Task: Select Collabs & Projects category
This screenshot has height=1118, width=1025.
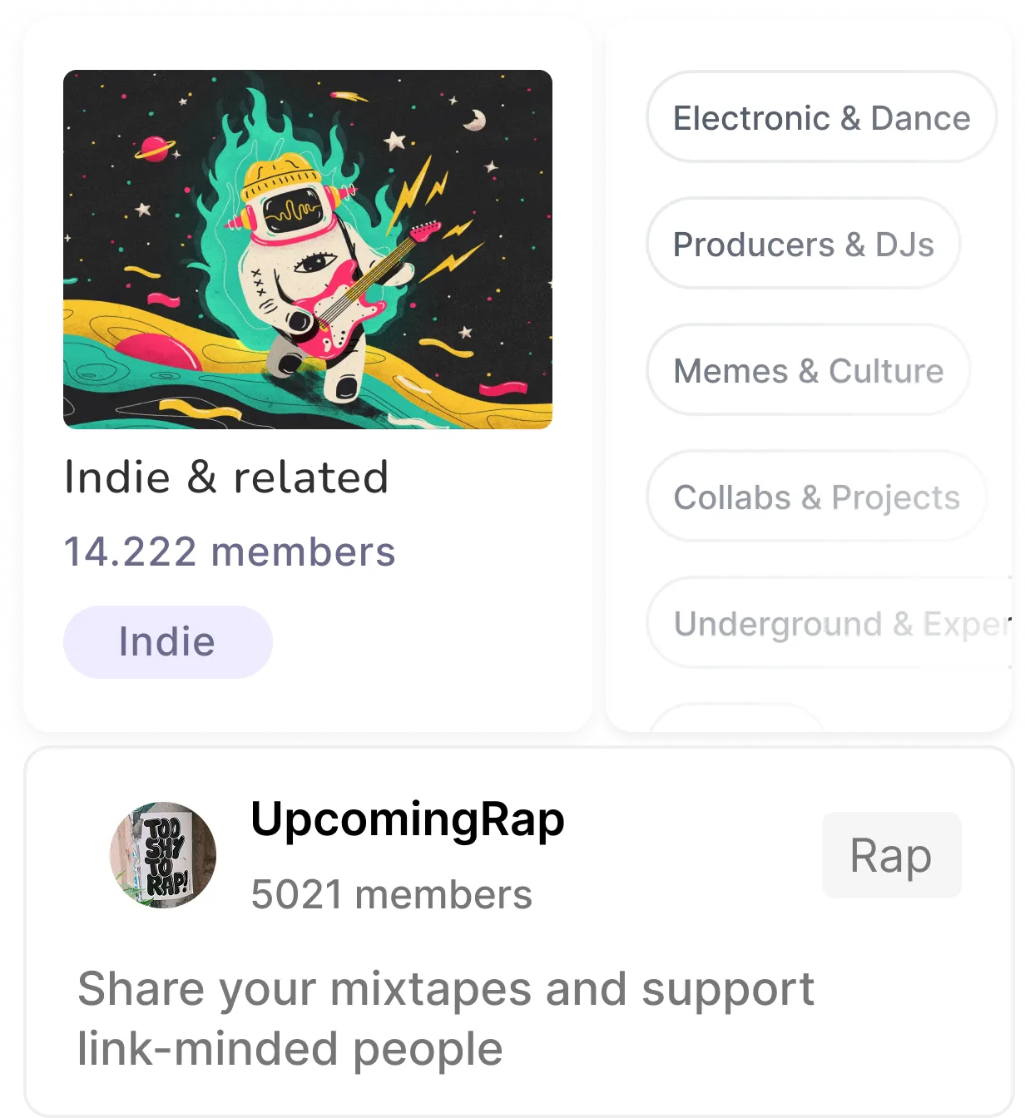Action: coord(816,497)
